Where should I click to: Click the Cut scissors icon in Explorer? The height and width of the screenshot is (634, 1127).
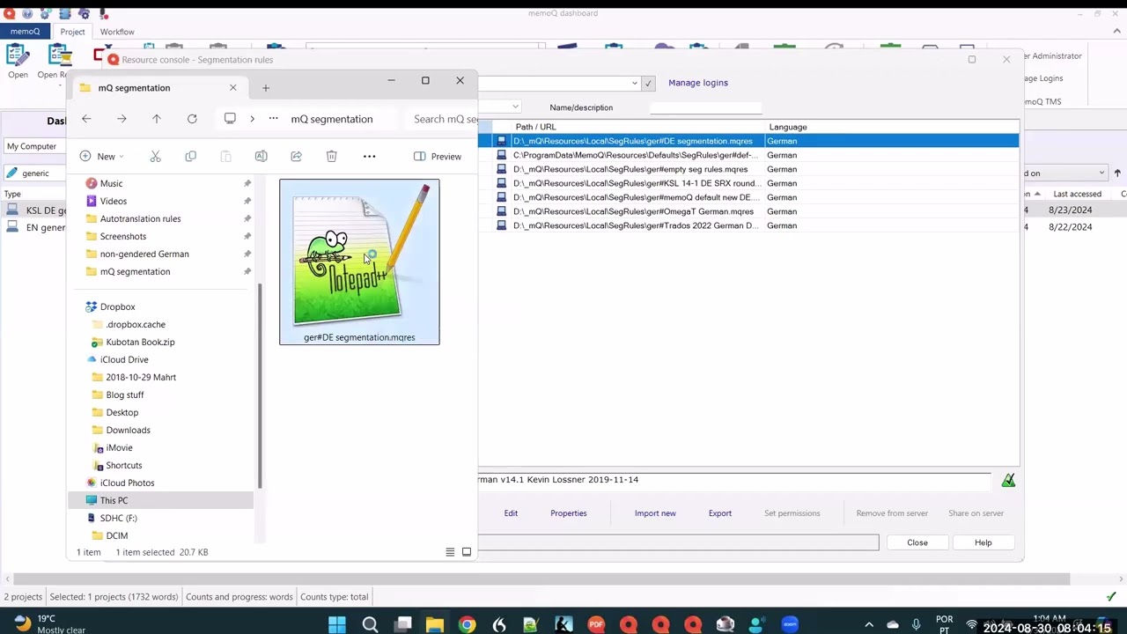coord(155,156)
